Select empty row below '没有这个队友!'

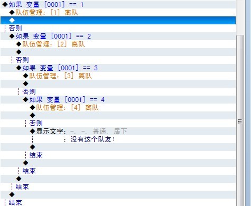(118, 147)
